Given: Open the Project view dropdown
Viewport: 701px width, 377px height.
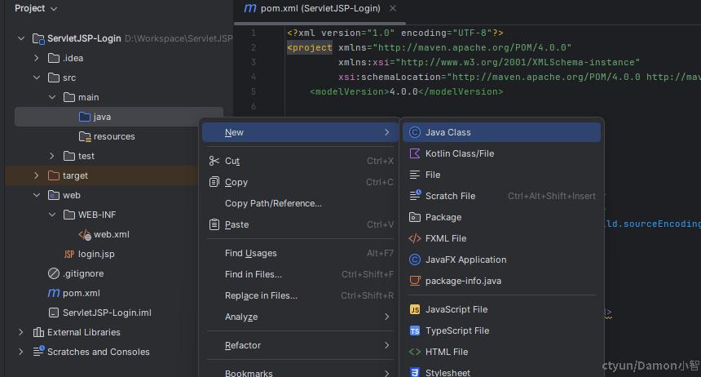Looking at the screenshot, I should (36, 8).
